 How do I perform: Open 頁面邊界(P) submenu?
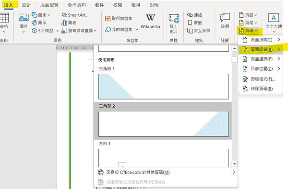click(260, 59)
